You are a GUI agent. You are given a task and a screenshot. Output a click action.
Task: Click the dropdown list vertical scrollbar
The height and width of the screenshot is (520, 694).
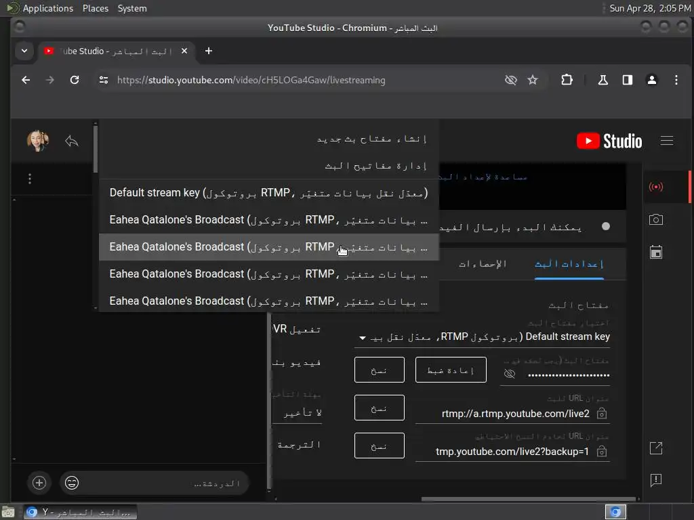96,150
